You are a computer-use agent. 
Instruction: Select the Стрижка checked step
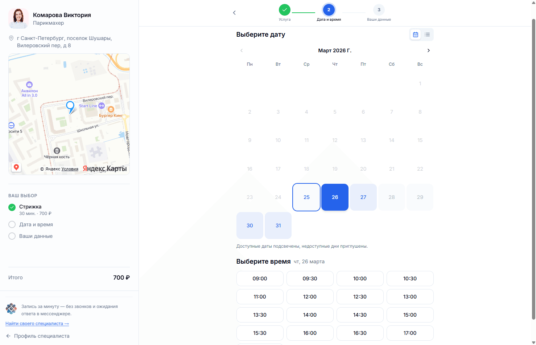pos(12,207)
